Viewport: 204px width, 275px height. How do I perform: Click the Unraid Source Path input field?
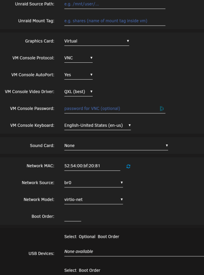[x=115, y=4]
